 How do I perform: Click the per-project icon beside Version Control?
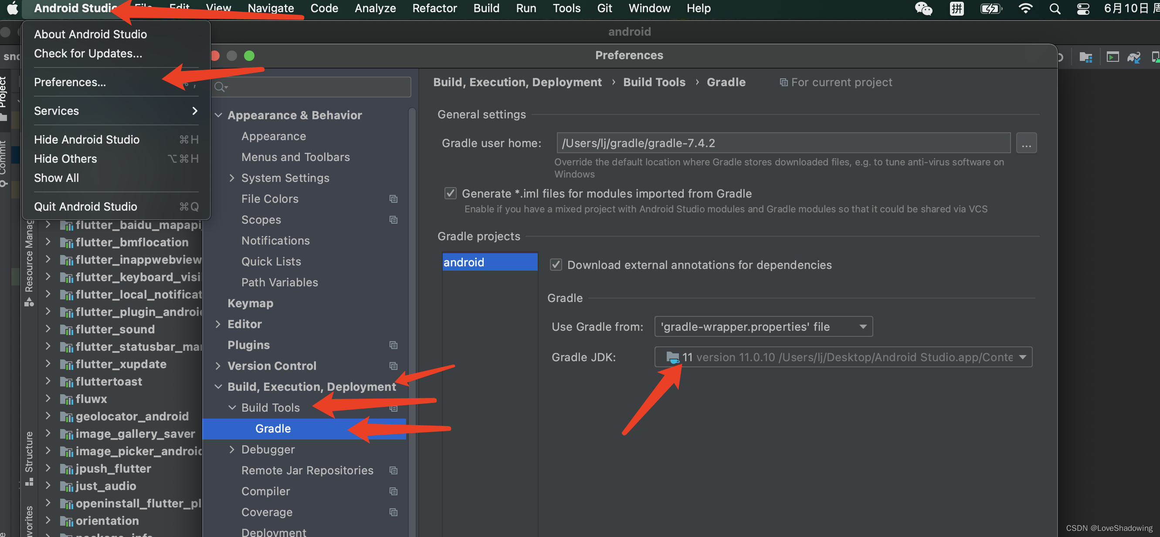pos(393,366)
